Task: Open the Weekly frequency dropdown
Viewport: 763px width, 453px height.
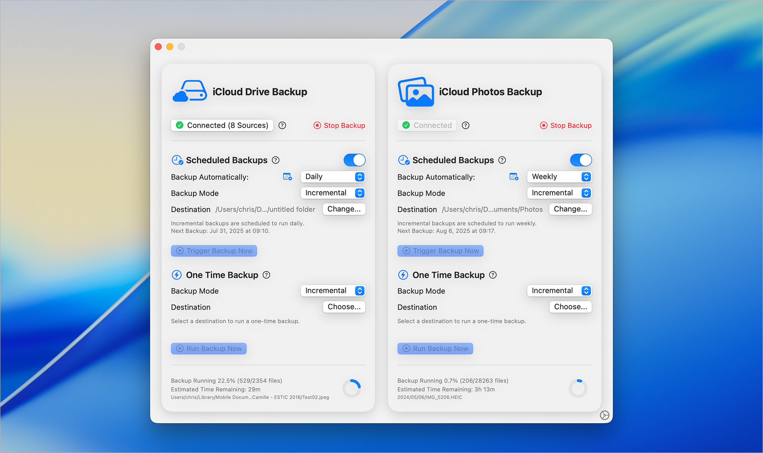Action: [560, 176]
